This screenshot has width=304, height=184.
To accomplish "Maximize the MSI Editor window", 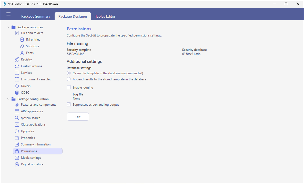I will click(286, 4).
